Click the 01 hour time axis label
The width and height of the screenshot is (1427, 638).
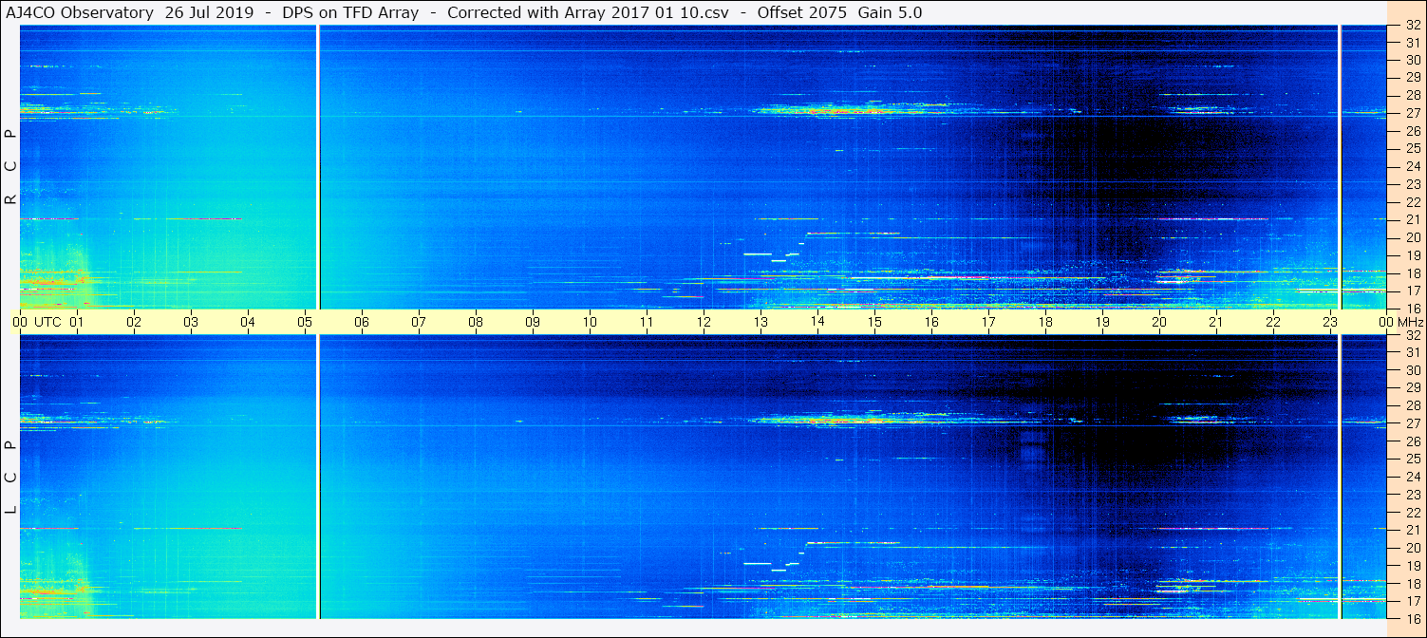77,322
